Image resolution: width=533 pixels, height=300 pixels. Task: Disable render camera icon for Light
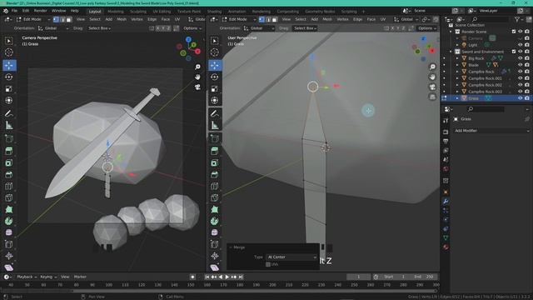click(526, 44)
